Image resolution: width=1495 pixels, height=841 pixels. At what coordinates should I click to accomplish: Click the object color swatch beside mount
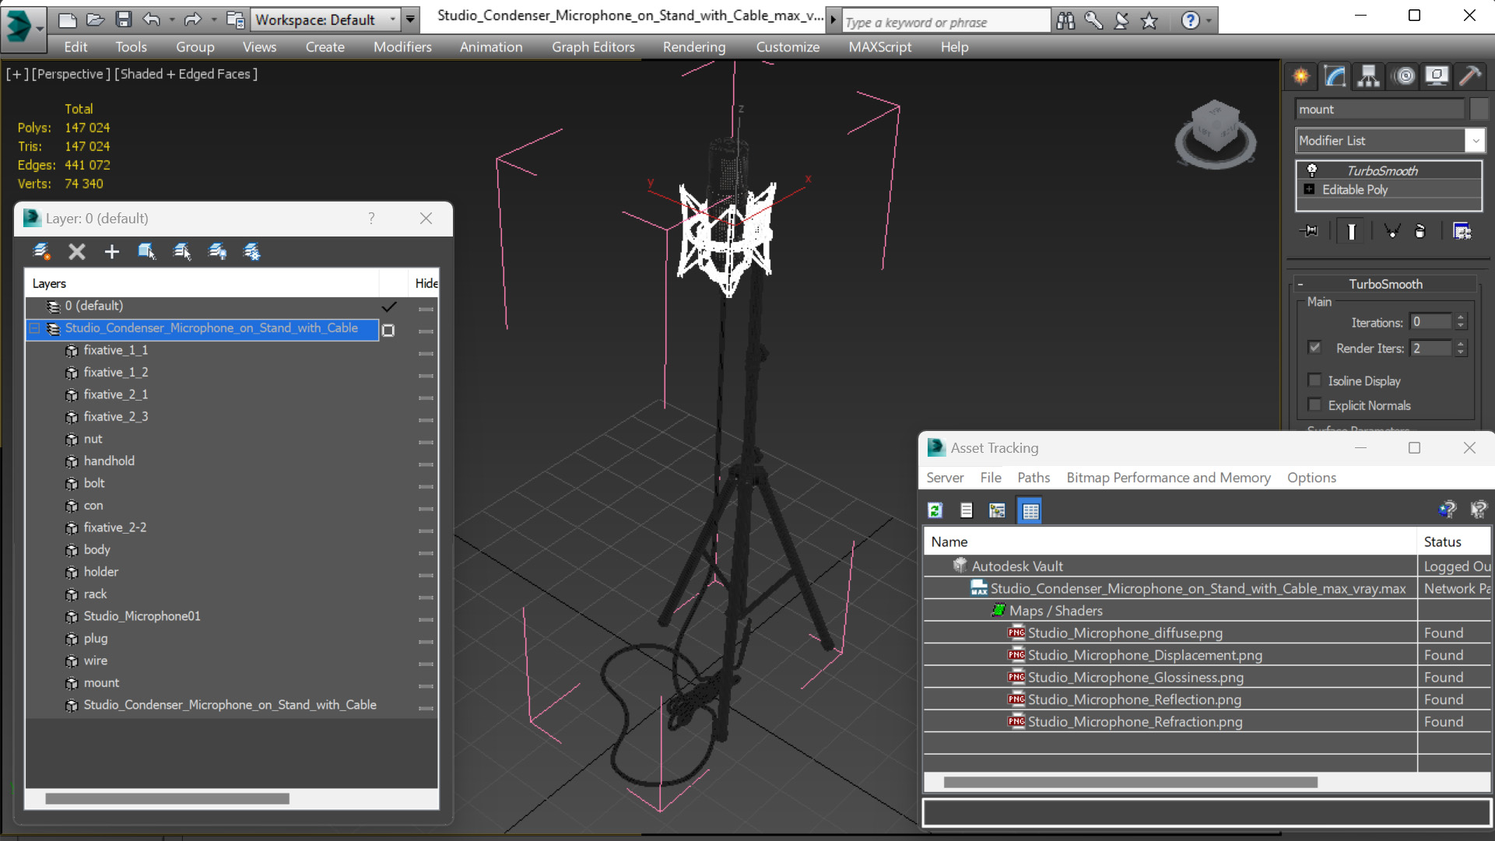[x=1479, y=109]
